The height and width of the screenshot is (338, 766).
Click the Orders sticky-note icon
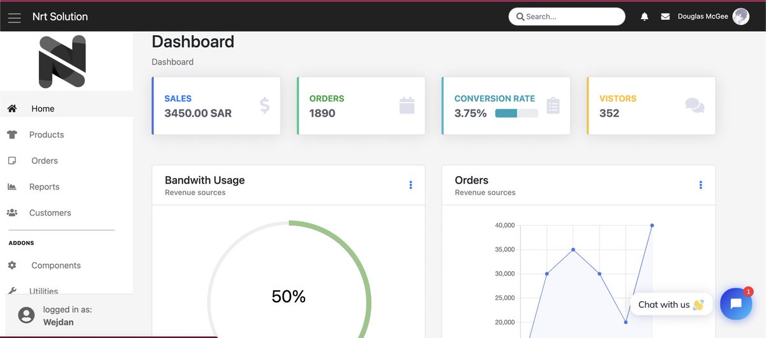(x=12, y=161)
